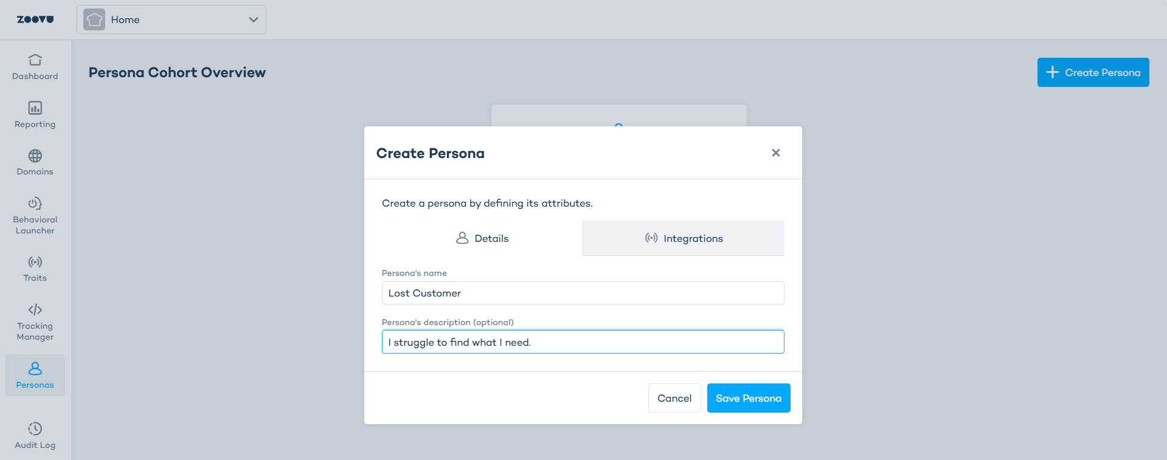Go to Domains globe icon

pyautogui.click(x=35, y=156)
